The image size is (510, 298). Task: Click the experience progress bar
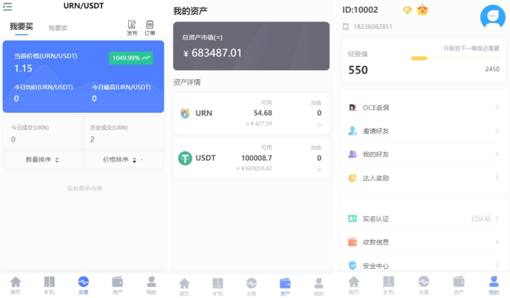click(x=455, y=59)
